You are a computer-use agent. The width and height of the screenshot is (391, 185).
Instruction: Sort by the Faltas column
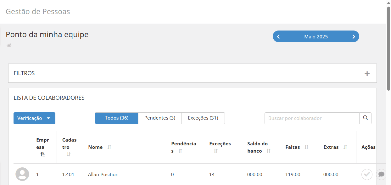tap(306, 147)
